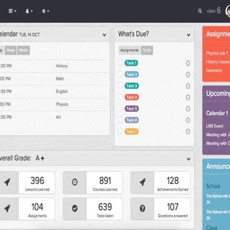Open the notifications bell menu
The image size is (230, 230).
tap(29, 11)
